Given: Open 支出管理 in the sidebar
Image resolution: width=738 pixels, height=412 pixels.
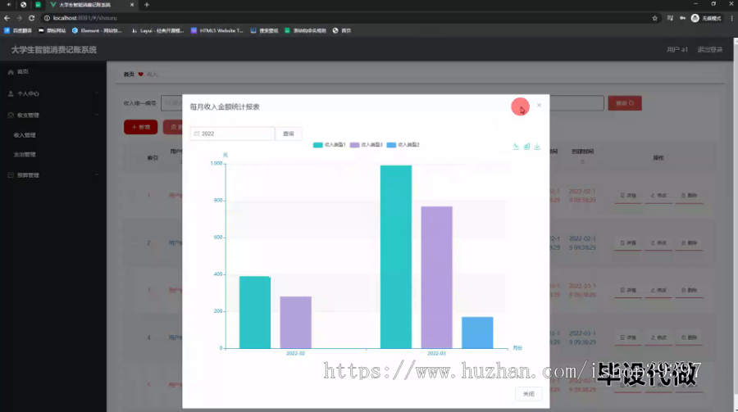Looking at the screenshot, I should tap(25, 154).
